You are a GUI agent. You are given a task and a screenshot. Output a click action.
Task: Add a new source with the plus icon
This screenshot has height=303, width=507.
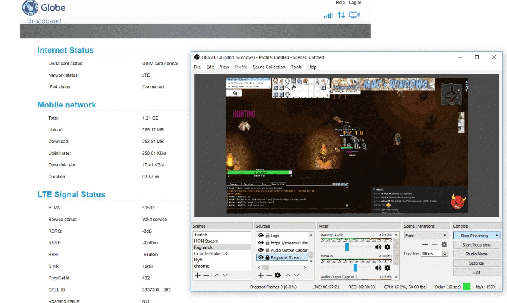[x=261, y=275]
